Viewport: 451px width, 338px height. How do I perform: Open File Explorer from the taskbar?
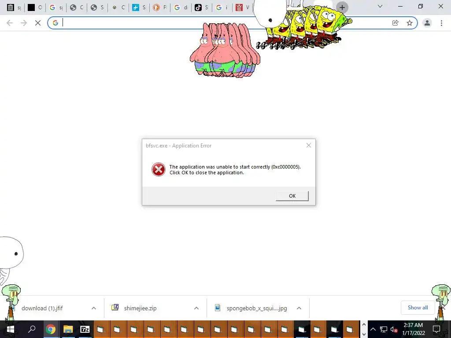click(x=68, y=329)
